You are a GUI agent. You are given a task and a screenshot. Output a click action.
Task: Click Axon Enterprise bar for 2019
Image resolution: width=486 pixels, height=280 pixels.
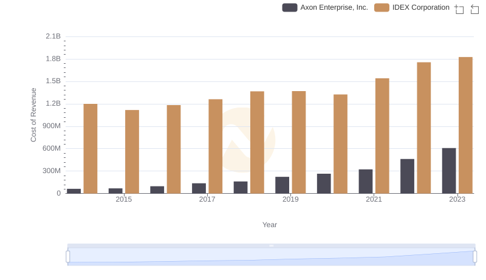click(x=282, y=185)
